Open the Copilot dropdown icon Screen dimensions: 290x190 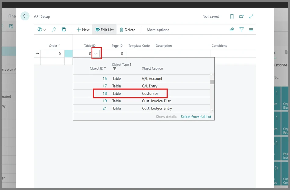pyautogui.click(x=42, y=30)
